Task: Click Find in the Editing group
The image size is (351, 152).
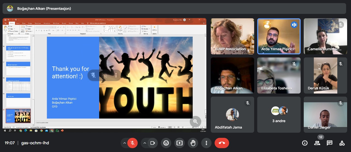Action: click(x=144, y=26)
